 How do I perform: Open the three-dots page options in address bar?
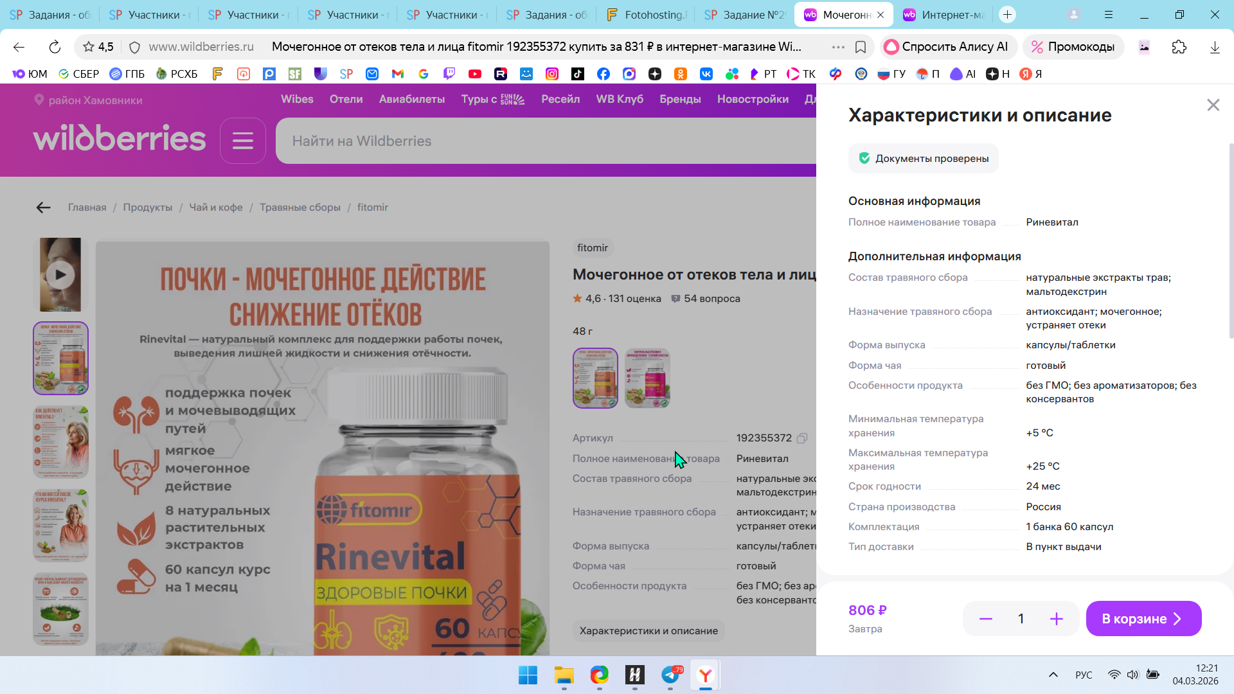point(837,47)
